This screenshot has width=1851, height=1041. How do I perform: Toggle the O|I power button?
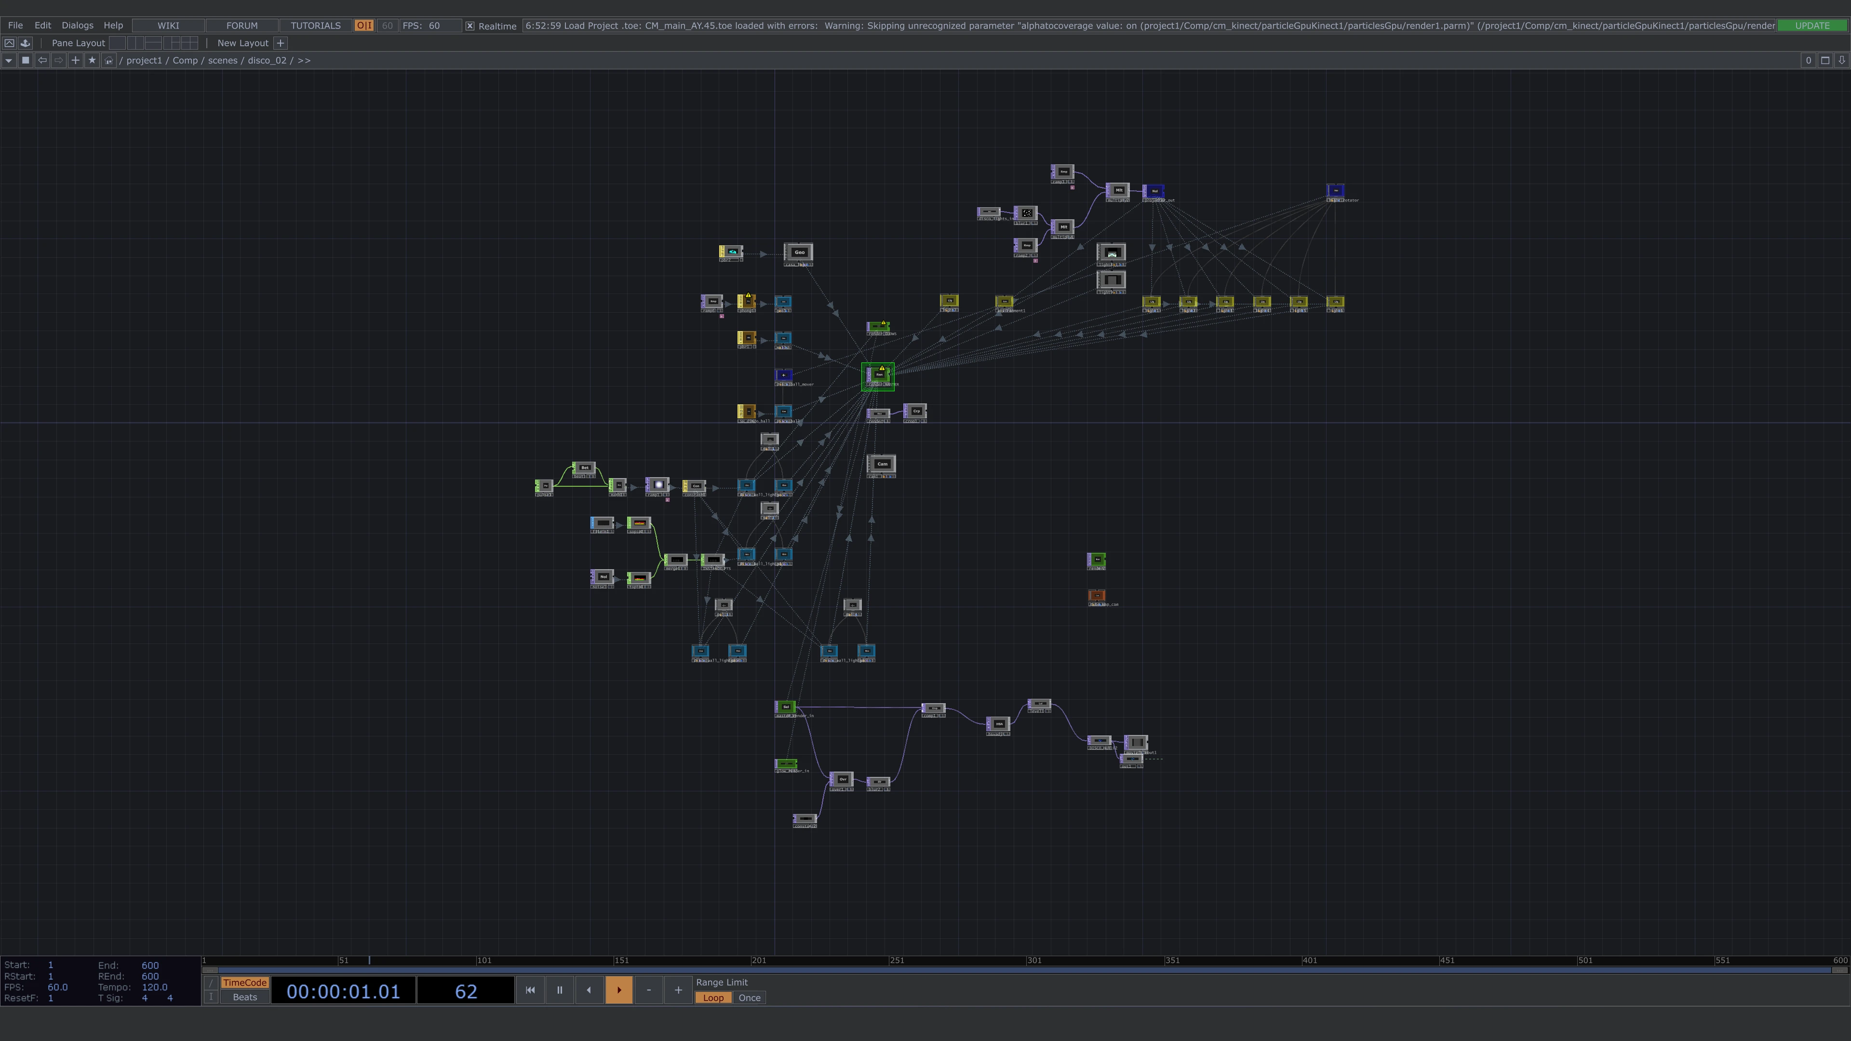(x=364, y=26)
